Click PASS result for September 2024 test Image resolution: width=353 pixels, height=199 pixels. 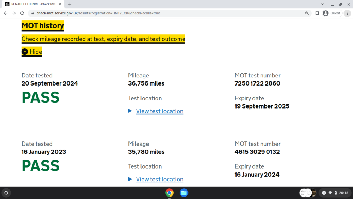click(41, 97)
